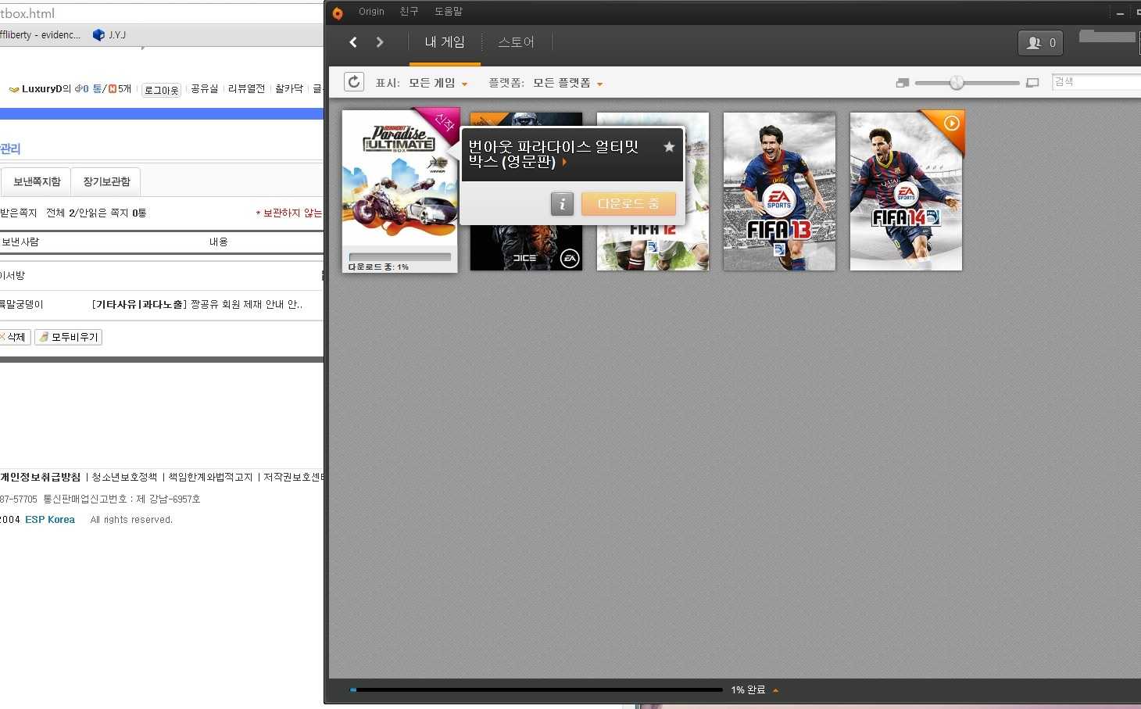The width and height of the screenshot is (1141, 709).
Task: Select the FIFA 14 game cover
Action: point(906,192)
